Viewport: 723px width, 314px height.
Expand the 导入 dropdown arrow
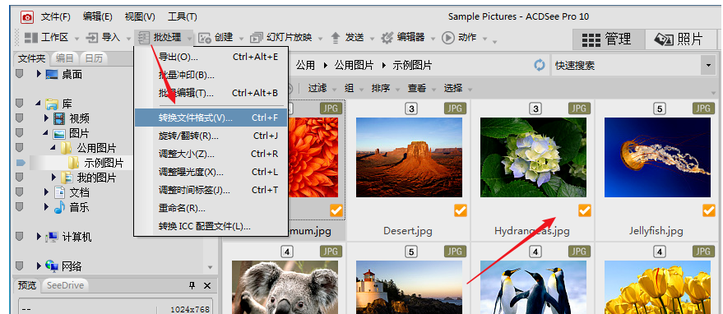pos(128,39)
